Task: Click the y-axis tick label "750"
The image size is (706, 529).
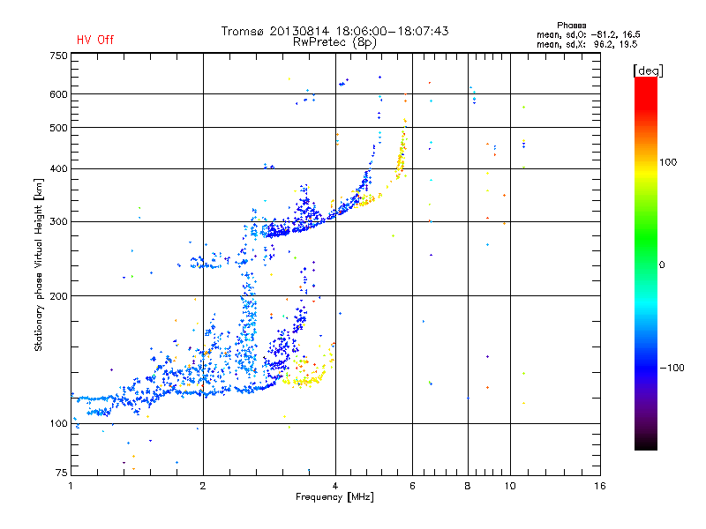Action: [58, 56]
